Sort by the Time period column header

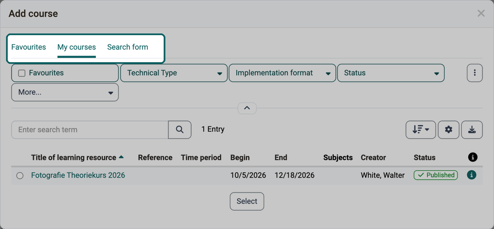coord(201,157)
